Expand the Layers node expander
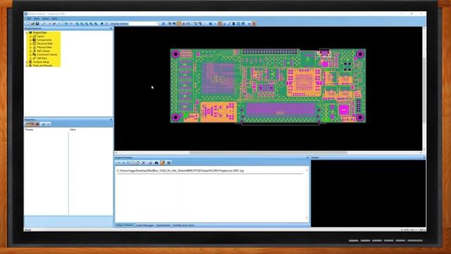 (x=30, y=36)
